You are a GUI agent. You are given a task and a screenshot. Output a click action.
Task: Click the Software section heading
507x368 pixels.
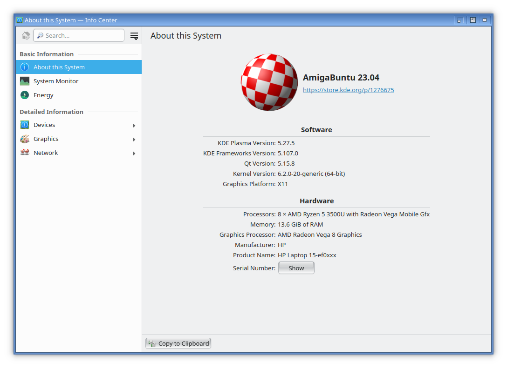point(316,130)
